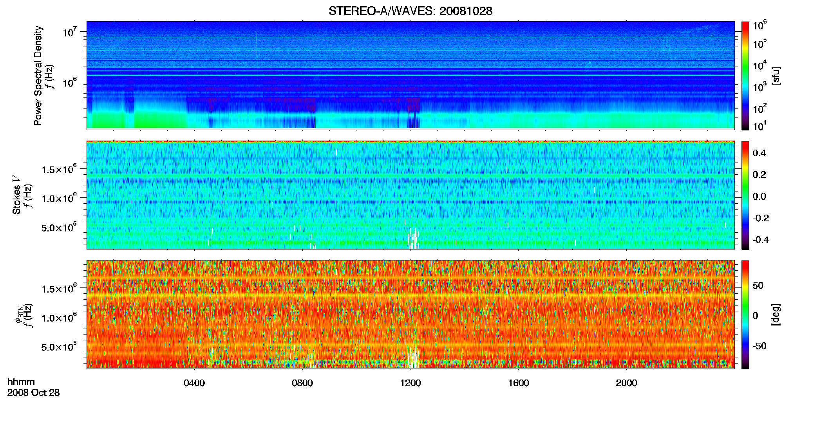The height and width of the screenshot is (423, 821).
Task: Click the power spectral density color bar
Action: point(745,75)
